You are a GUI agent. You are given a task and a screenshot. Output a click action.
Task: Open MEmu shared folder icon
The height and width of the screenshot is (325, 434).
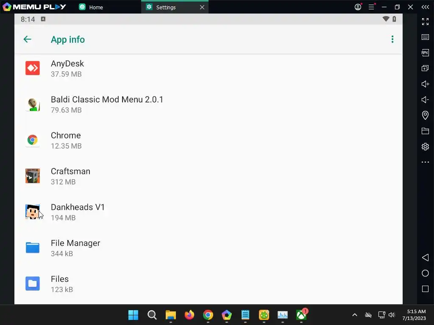pos(425,131)
